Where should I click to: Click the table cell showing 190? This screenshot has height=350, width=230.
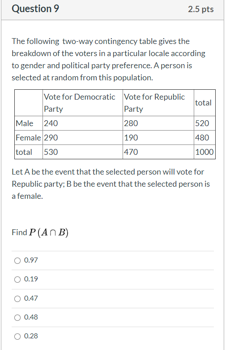coord(158,137)
